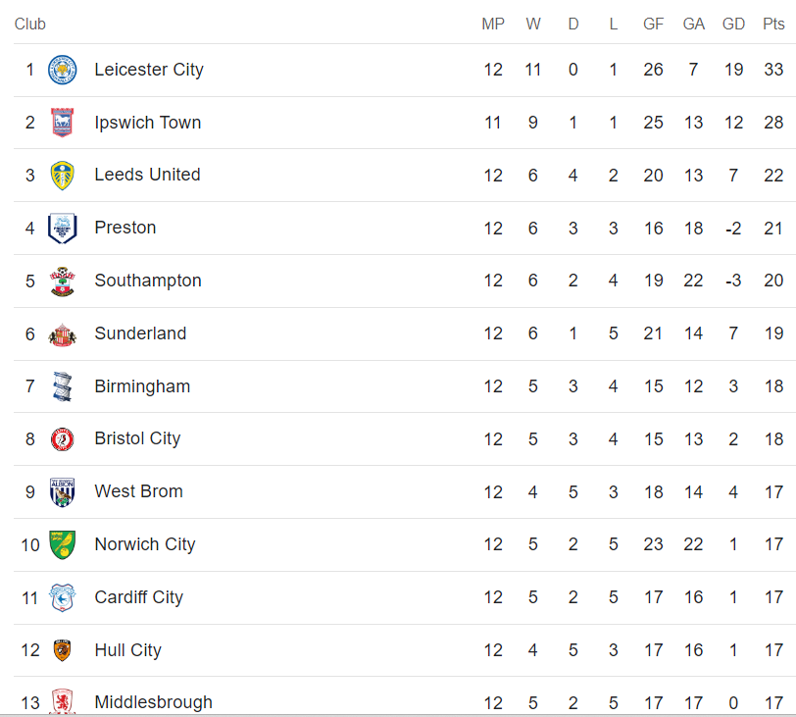Select the GD column header

point(733,24)
